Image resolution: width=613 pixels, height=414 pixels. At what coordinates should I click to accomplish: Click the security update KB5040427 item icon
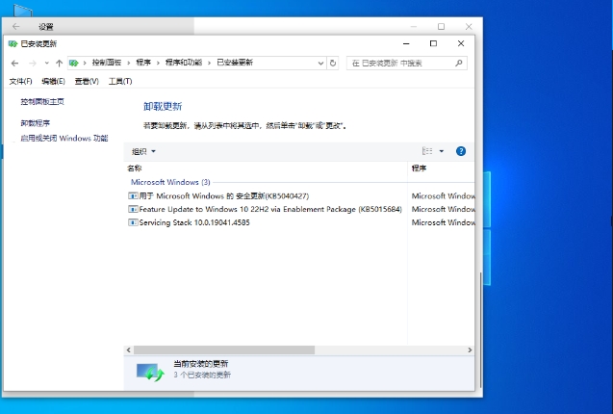coord(133,195)
